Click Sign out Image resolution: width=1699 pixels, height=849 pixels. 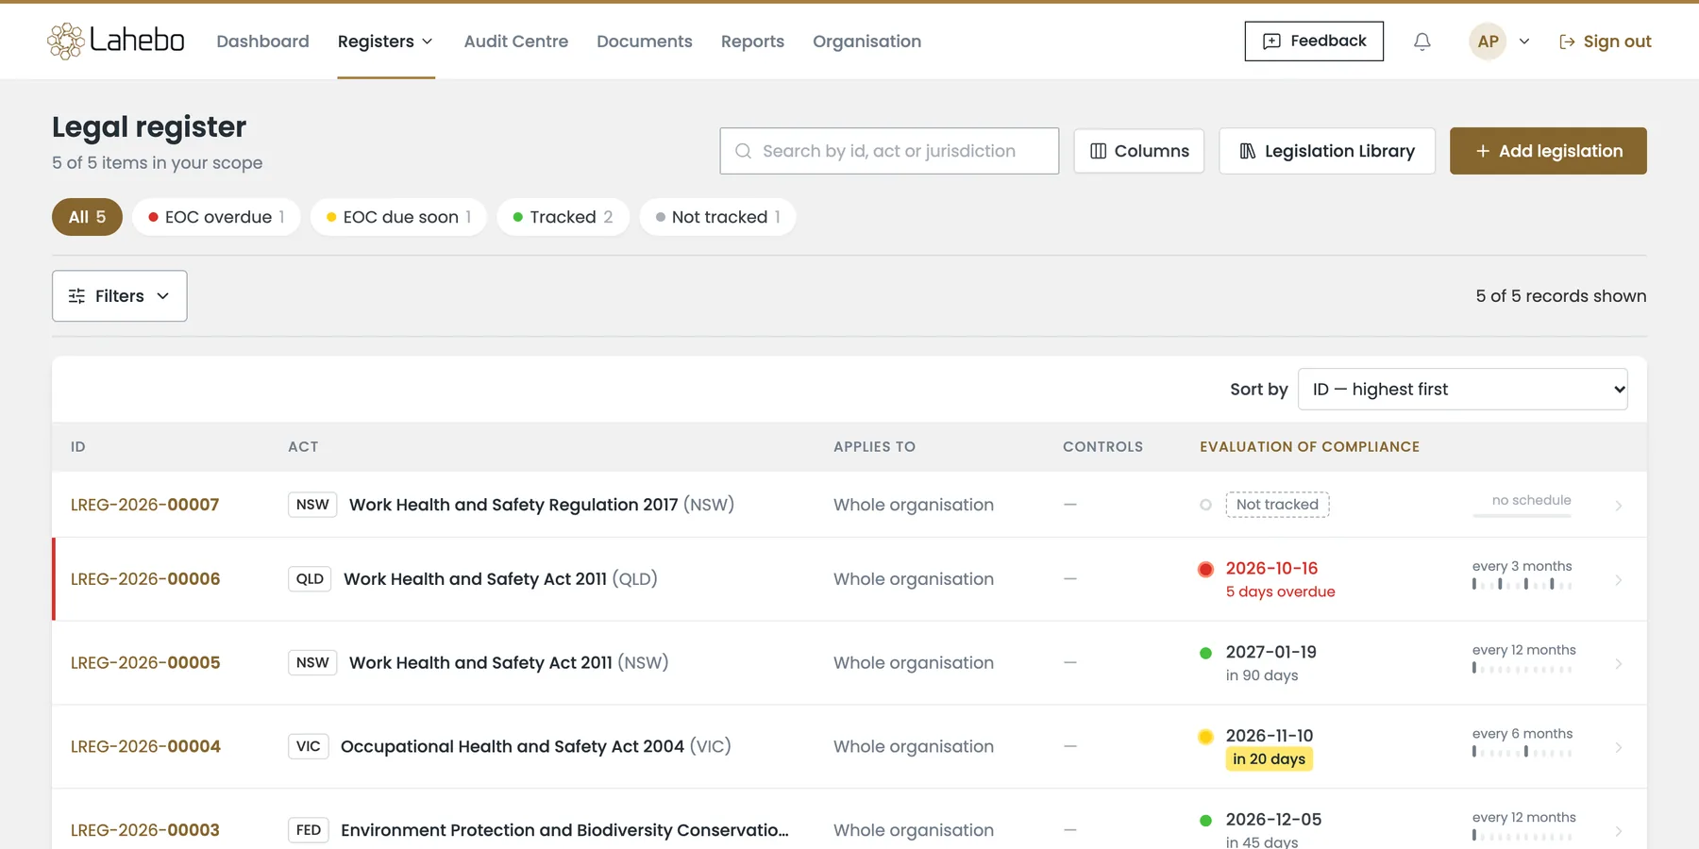click(1605, 42)
